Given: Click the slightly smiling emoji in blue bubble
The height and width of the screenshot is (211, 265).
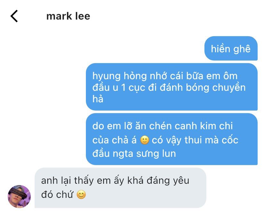Looking at the screenshot, I should (145, 140).
